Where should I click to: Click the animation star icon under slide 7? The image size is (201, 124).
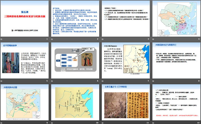click(103, 81)
